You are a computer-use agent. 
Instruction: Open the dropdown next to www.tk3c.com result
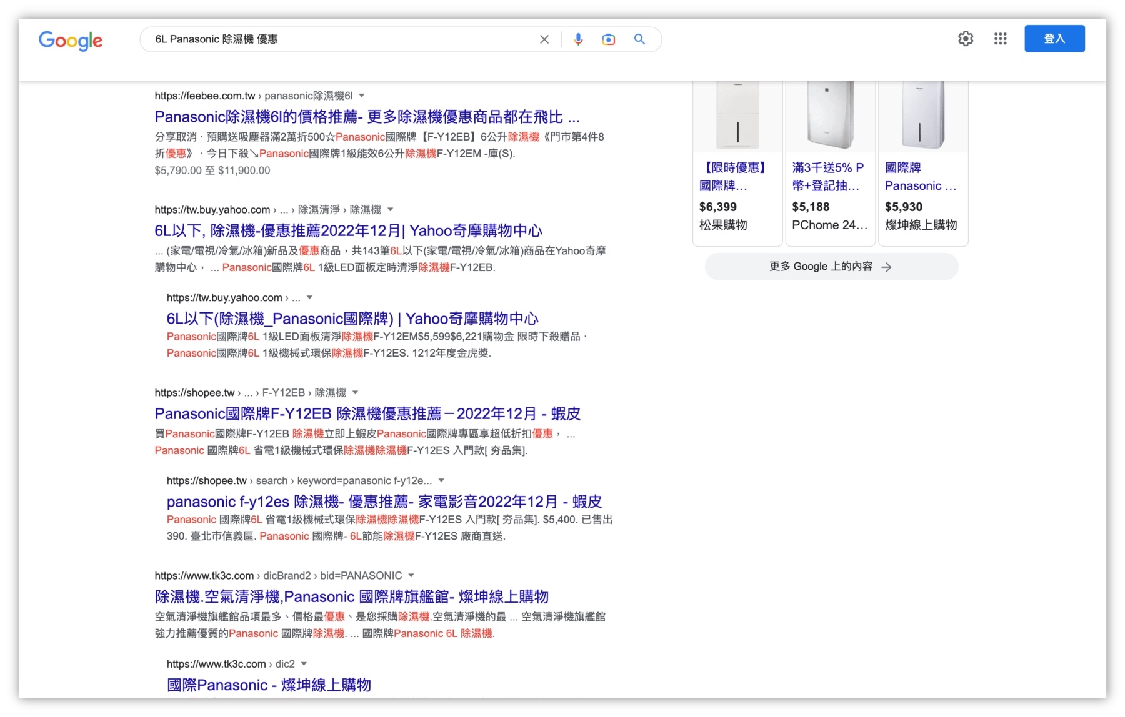[410, 575]
